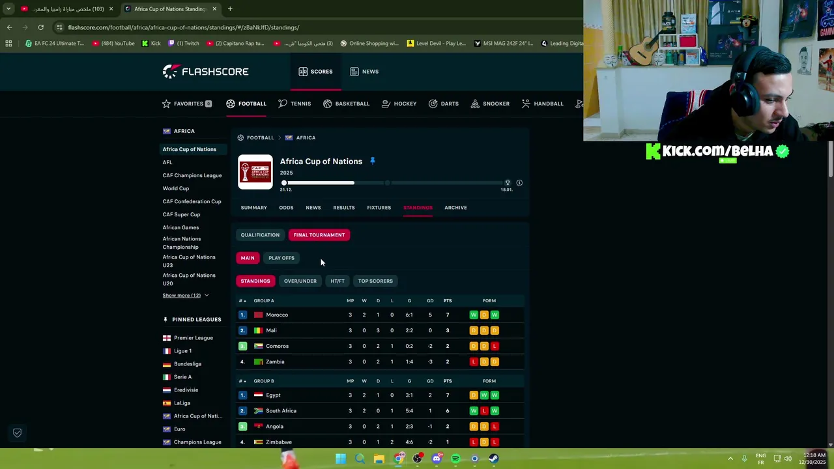The height and width of the screenshot is (469, 834).
Task: Open Steam from the taskbar
Action: [x=494, y=459]
